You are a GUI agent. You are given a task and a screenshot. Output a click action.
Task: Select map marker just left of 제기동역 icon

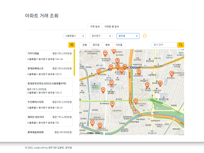pos(125,67)
